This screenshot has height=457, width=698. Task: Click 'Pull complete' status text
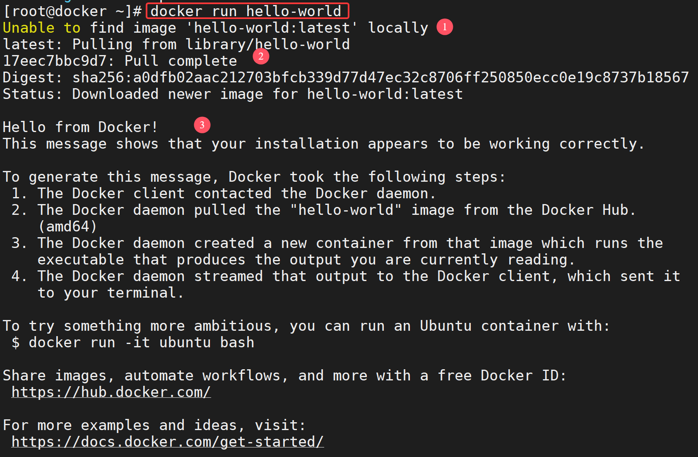click(181, 61)
